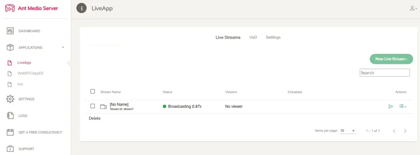The width and height of the screenshot is (420, 155).
Task: Click the Actions column header
Action: [x=401, y=92]
